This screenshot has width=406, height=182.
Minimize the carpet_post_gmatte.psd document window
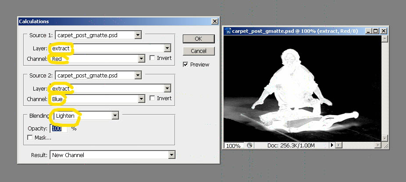[x=369, y=31]
